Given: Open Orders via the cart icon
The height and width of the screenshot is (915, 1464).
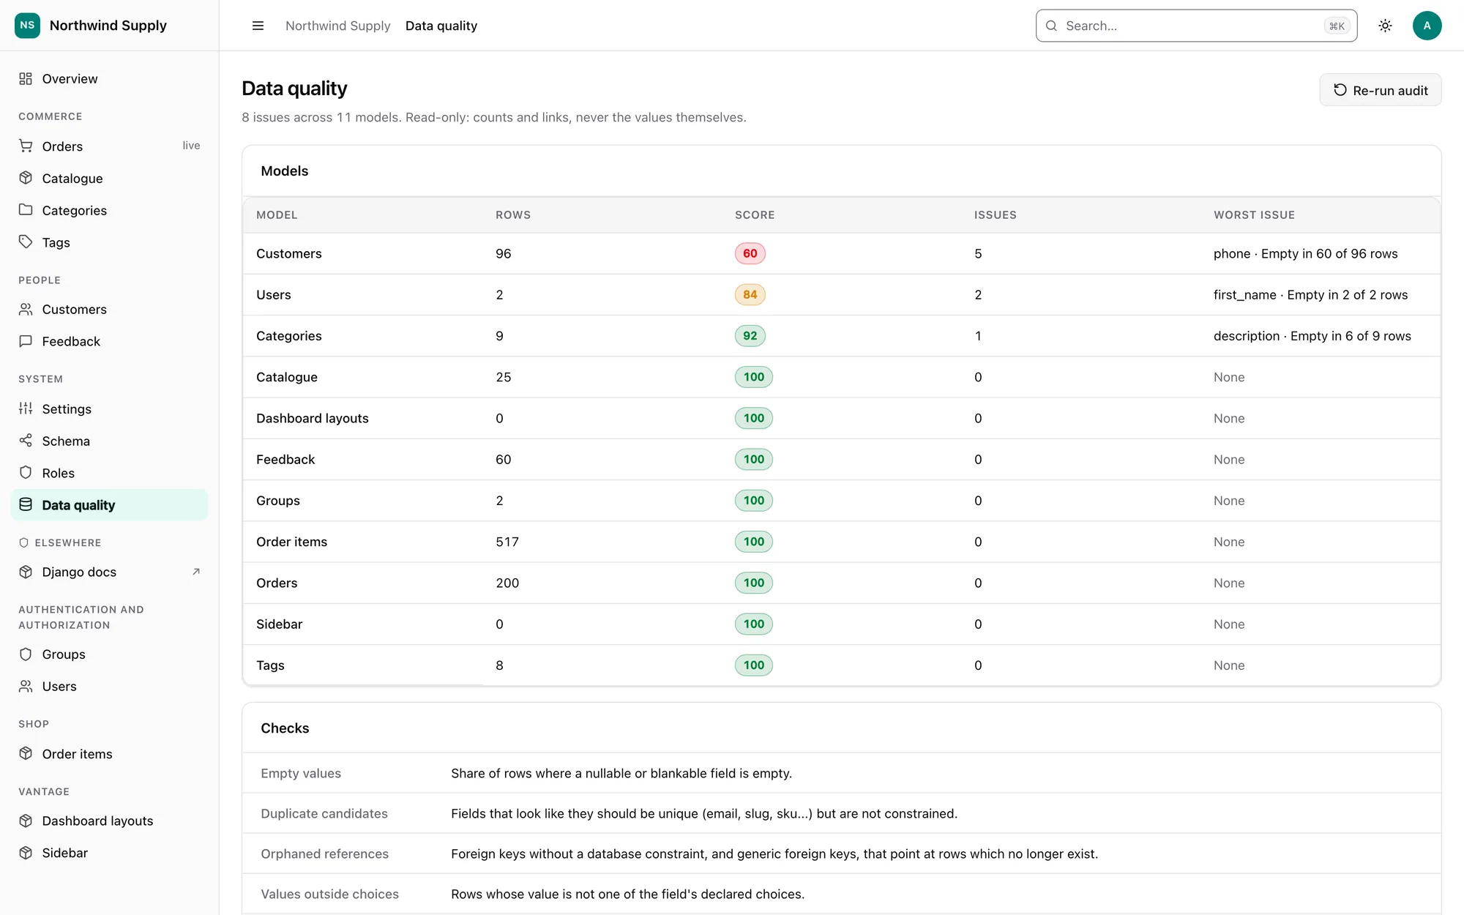Looking at the screenshot, I should 26,146.
